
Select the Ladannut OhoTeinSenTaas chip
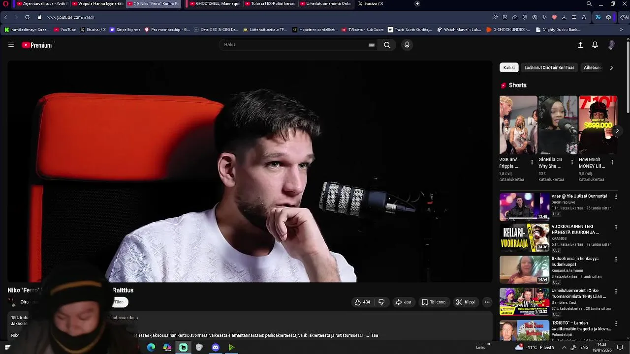[x=549, y=67]
